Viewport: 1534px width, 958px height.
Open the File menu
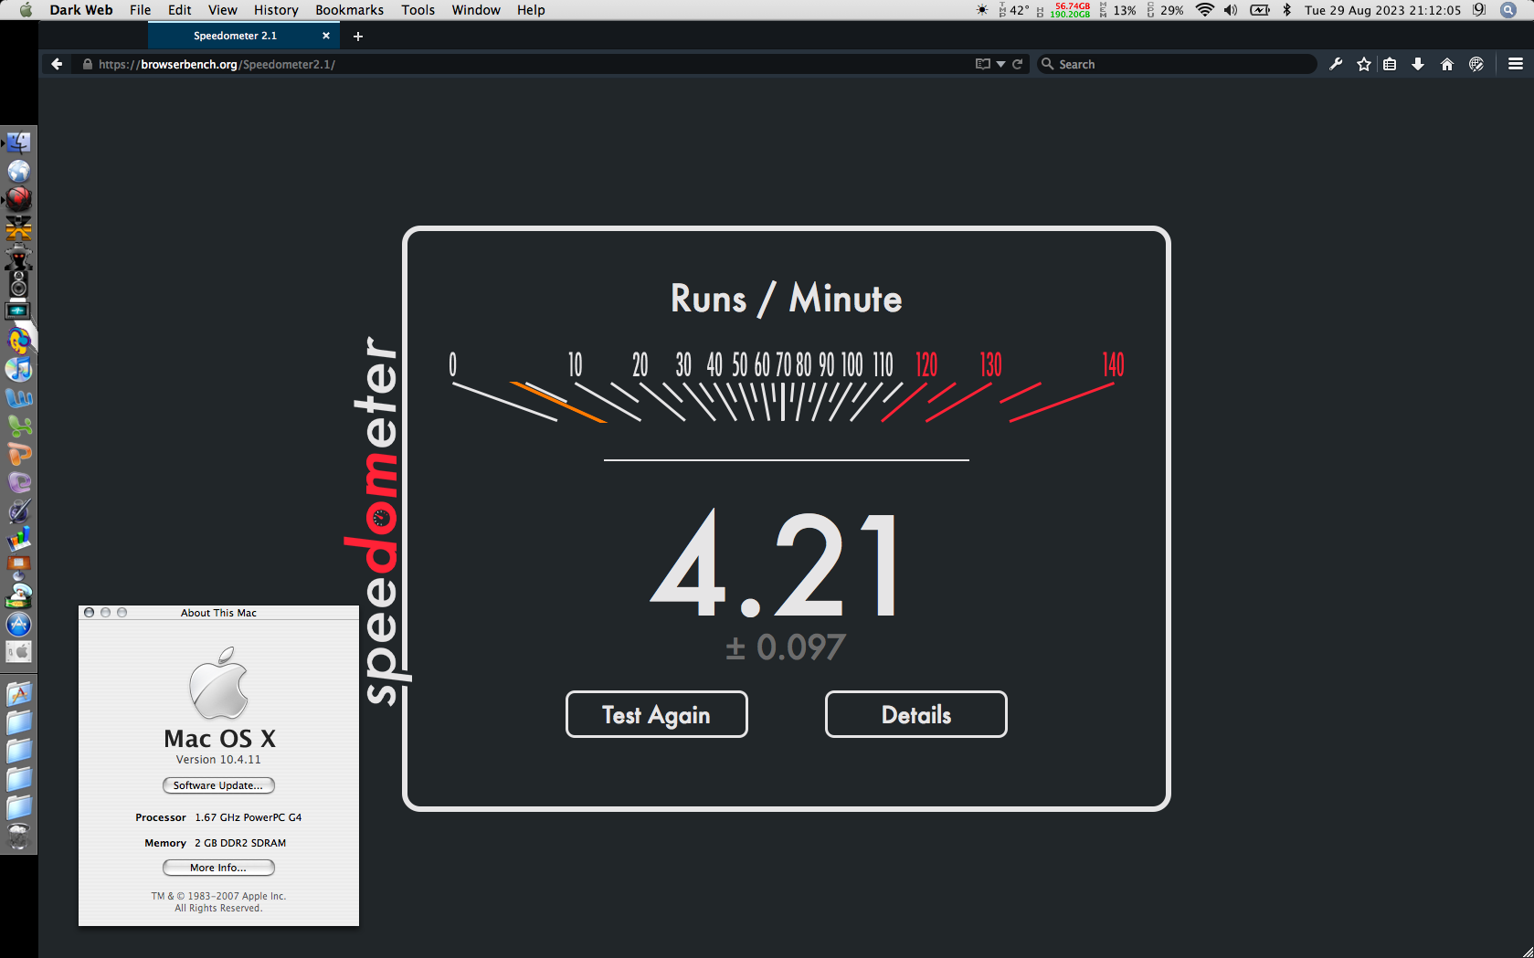[x=141, y=10]
